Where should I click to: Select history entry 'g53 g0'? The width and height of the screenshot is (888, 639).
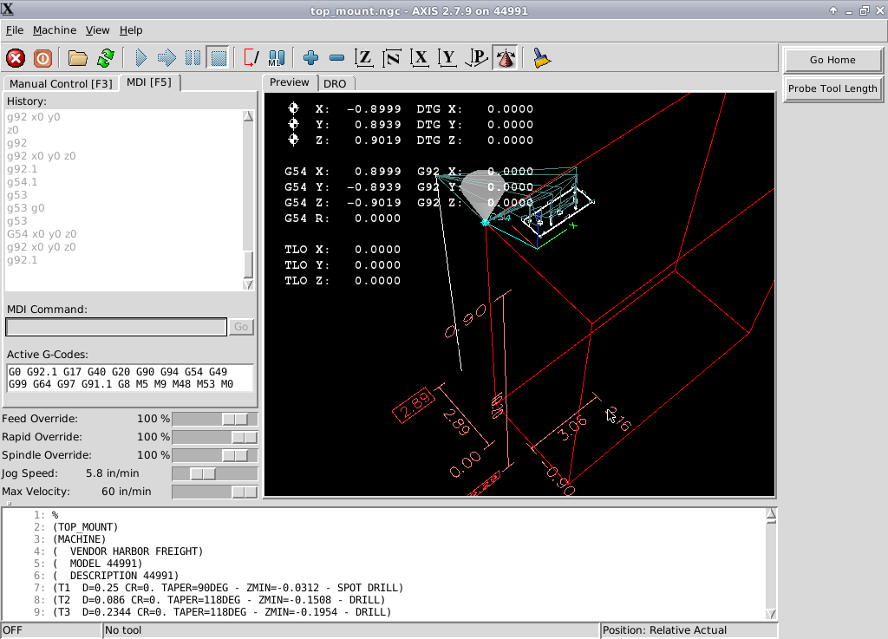coord(25,208)
